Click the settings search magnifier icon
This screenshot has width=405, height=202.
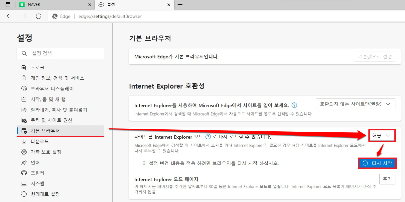tap(24, 53)
